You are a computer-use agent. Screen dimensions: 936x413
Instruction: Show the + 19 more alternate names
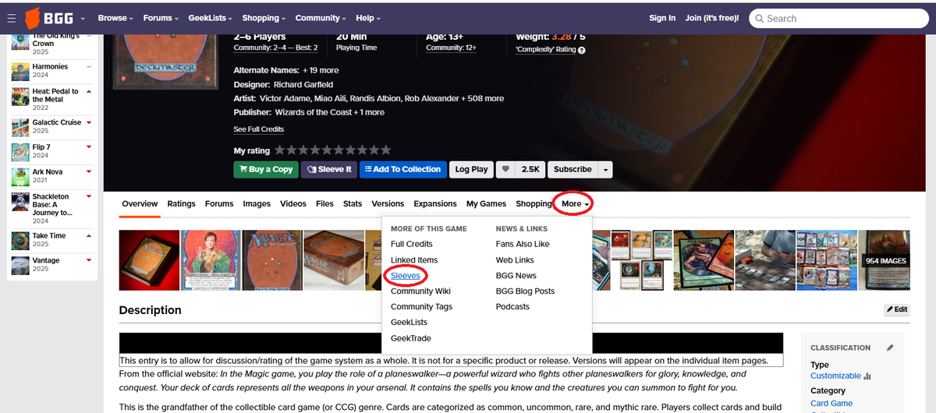tap(321, 70)
